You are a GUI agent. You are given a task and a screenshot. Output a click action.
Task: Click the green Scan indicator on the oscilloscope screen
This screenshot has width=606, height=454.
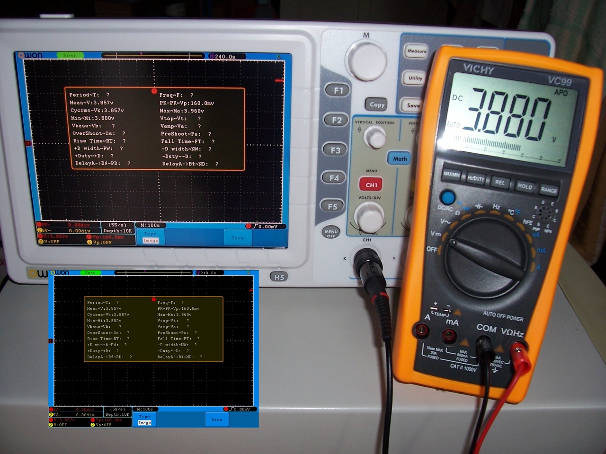(70, 55)
